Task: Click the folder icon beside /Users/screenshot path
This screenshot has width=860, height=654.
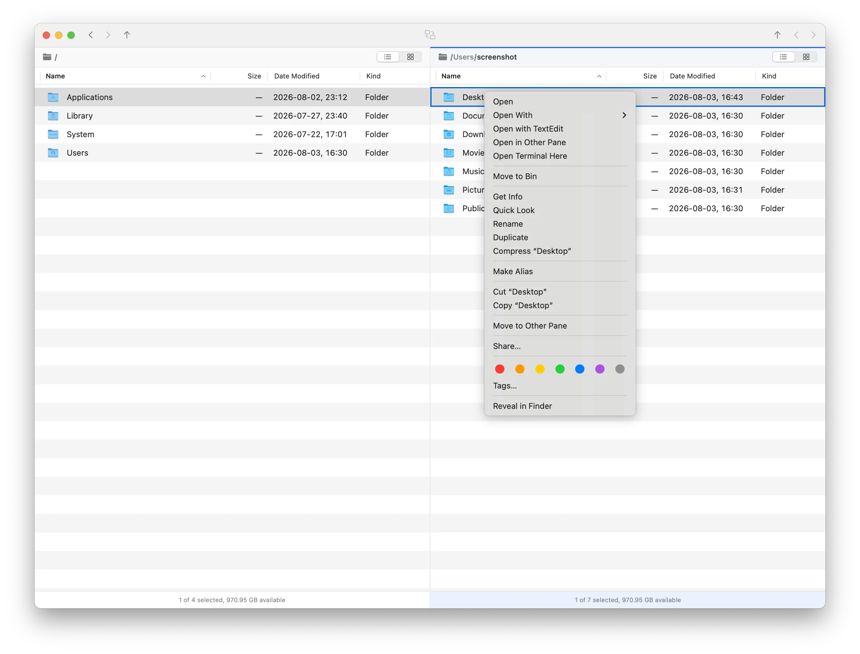Action: click(x=442, y=57)
